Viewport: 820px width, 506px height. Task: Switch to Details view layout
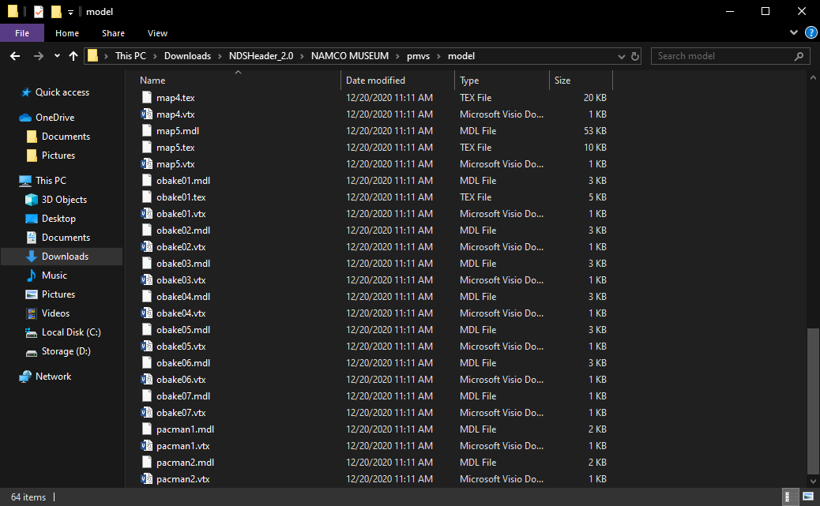[790, 497]
